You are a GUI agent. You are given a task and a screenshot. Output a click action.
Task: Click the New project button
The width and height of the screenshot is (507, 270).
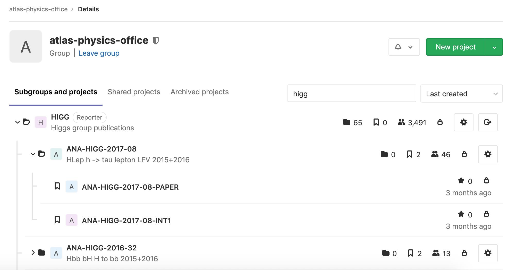(x=455, y=47)
